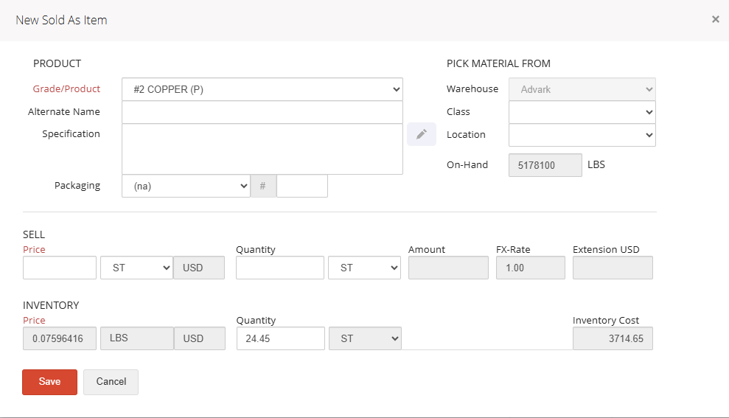Click the # symbol beside Packaging
Image resolution: width=729 pixels, height=418 pixels.
click(x=262, y=186)
